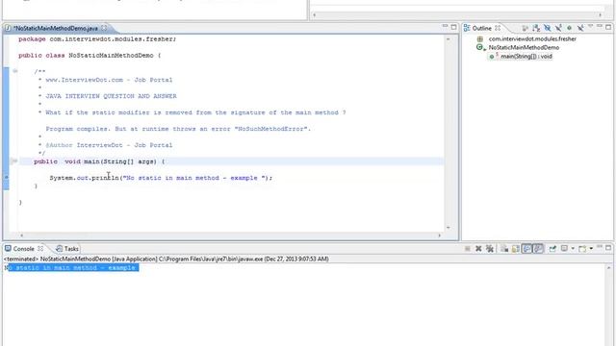The image size is (616, 346).
Task: Click the marker beside the System.out.println line
Action: [6, 177]
